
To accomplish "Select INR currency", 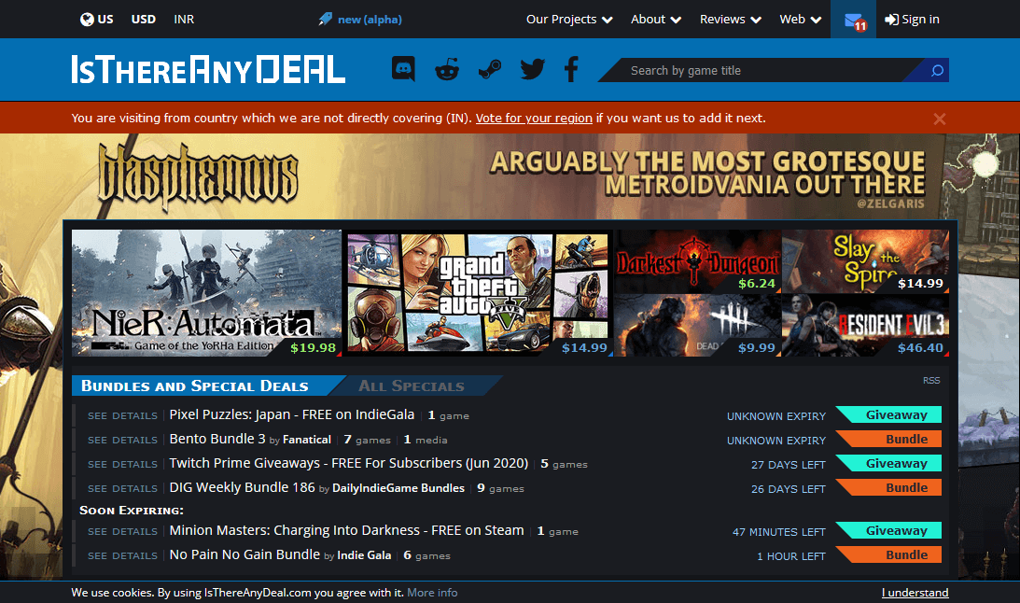I will point(184,20).
